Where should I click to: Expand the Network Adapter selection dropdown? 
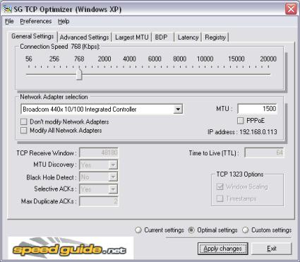pos(178,109)
